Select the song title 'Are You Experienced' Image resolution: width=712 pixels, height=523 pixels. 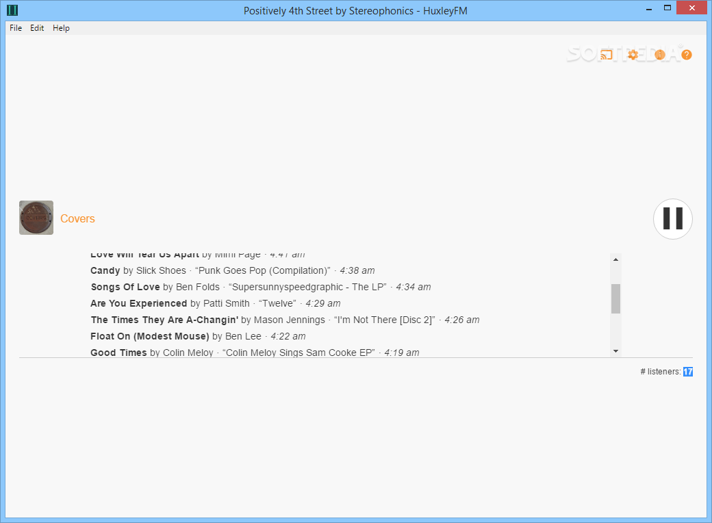[x=138, y=303]
